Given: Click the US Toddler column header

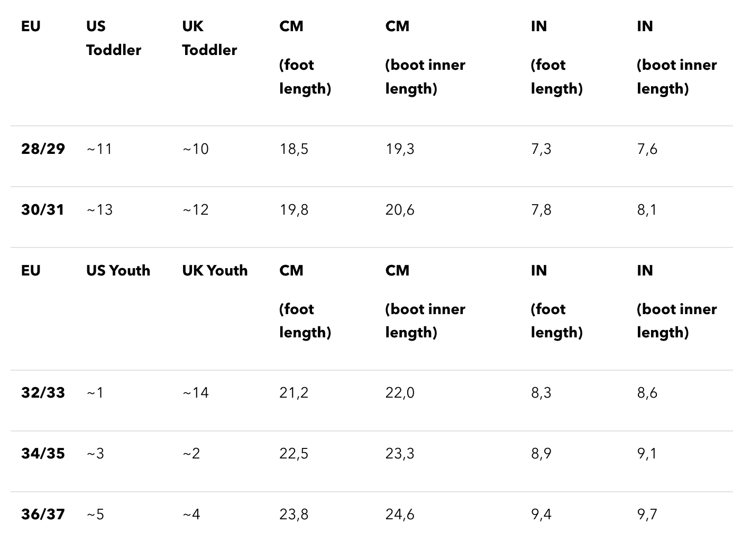Looking at the screenshot, I should [114, 38].
